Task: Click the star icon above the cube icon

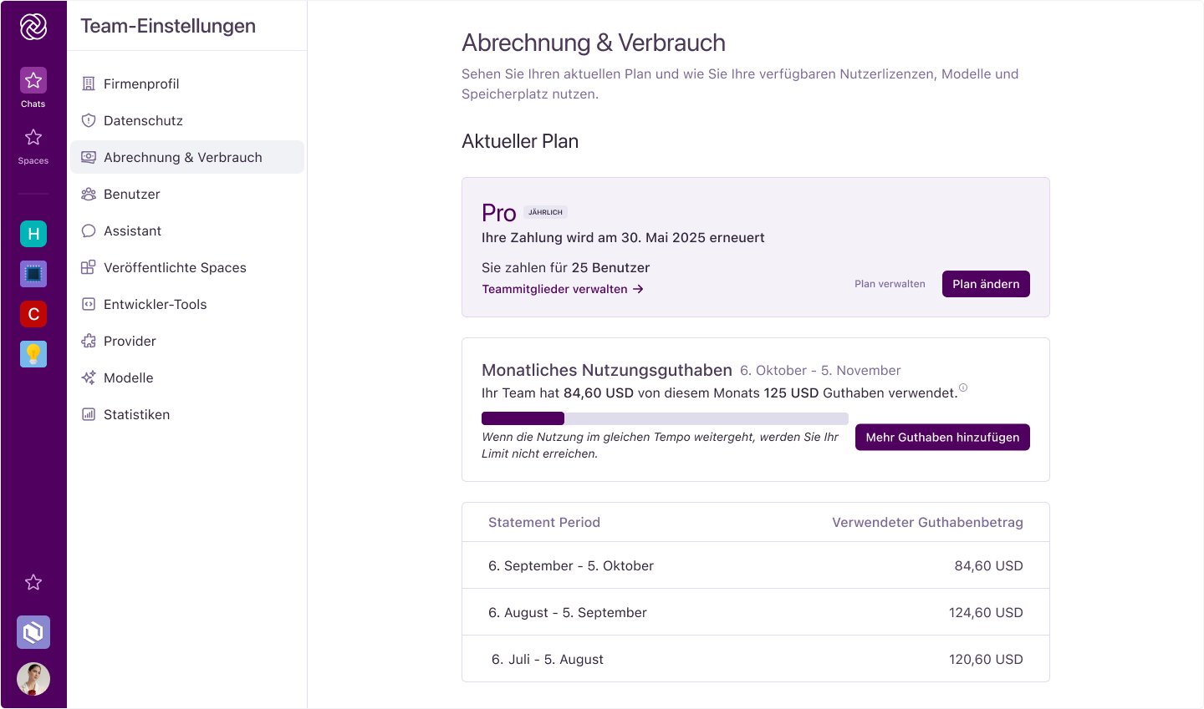Action: (33, 582)
